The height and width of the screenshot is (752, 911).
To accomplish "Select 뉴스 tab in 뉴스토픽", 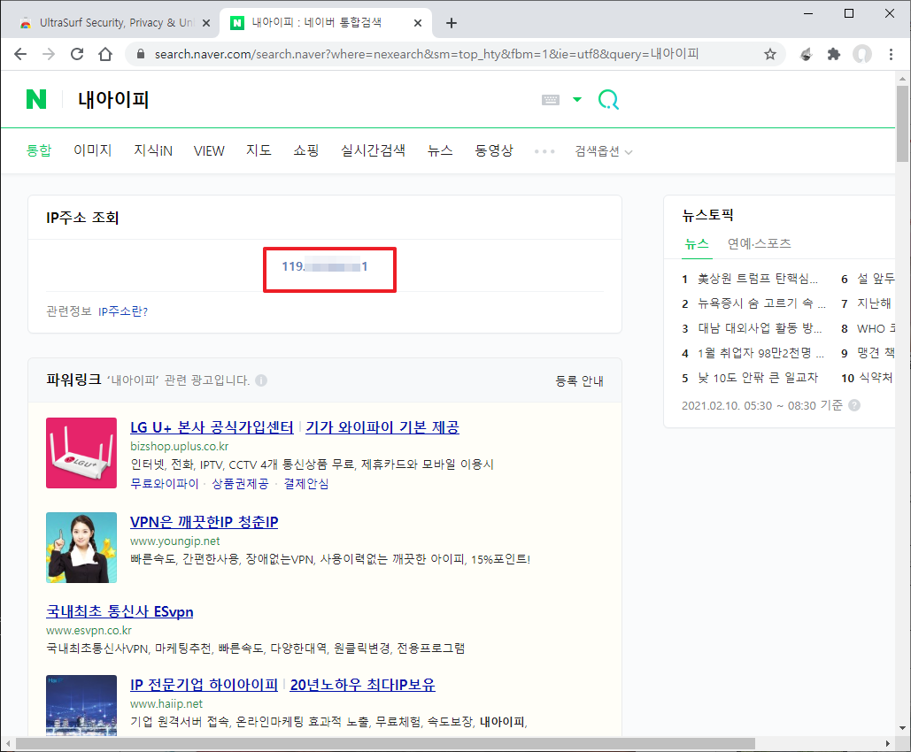I will (697, 244).
